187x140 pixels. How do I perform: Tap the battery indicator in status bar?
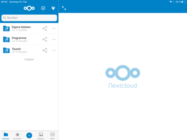click(184, 2)
